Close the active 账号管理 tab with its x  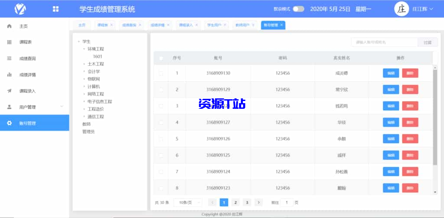281,25
